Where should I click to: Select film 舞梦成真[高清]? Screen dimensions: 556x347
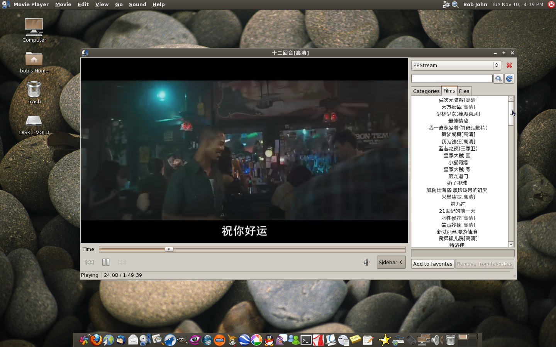click(458, 134)
